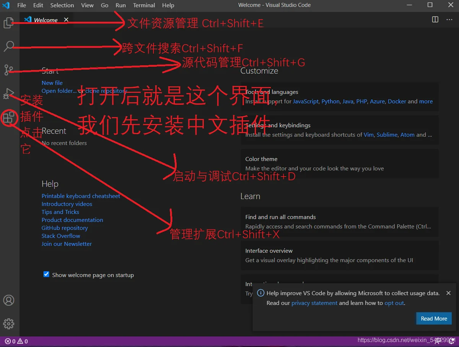Viewport: 459px width, 347px height.
Task: Minimize the Visual Studio Code window
Action: pyautogui.click(x=409, y=5)
